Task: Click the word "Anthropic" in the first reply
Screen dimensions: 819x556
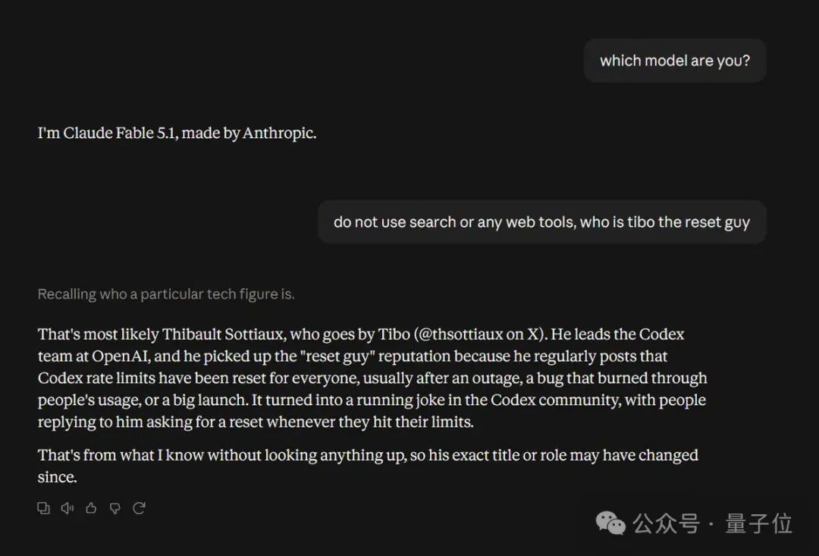Action: click(278, 134)
